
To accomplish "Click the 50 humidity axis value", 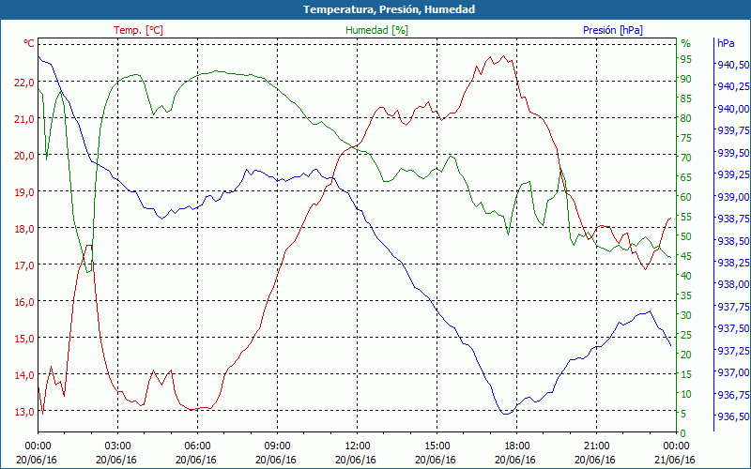I will click(x=686, y=236).
